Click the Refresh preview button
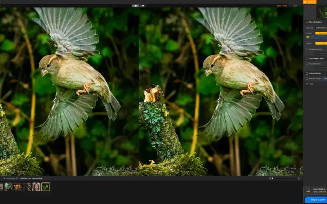Viewport: 327px width, 204px height. tap(292, 169)
